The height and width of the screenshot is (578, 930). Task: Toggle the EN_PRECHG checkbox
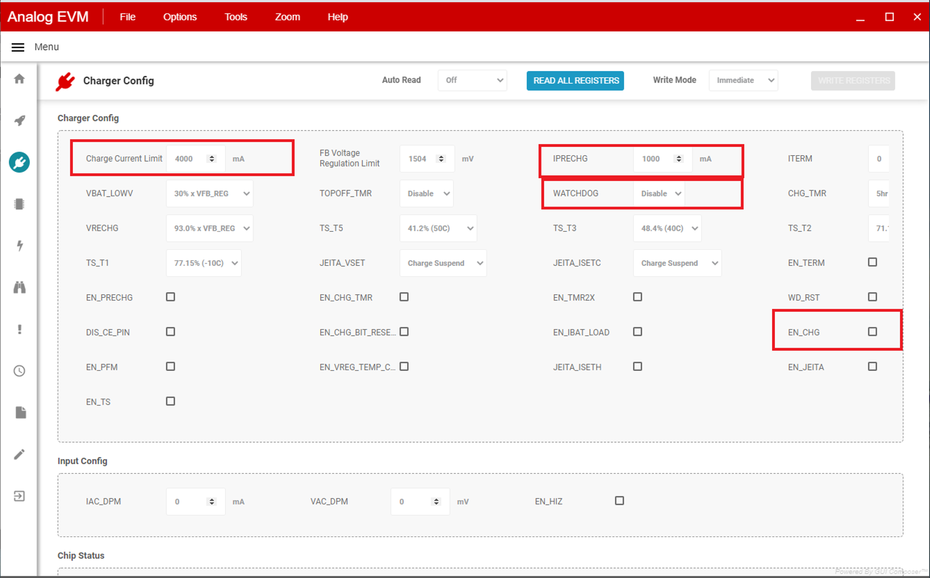pos(170,297)
